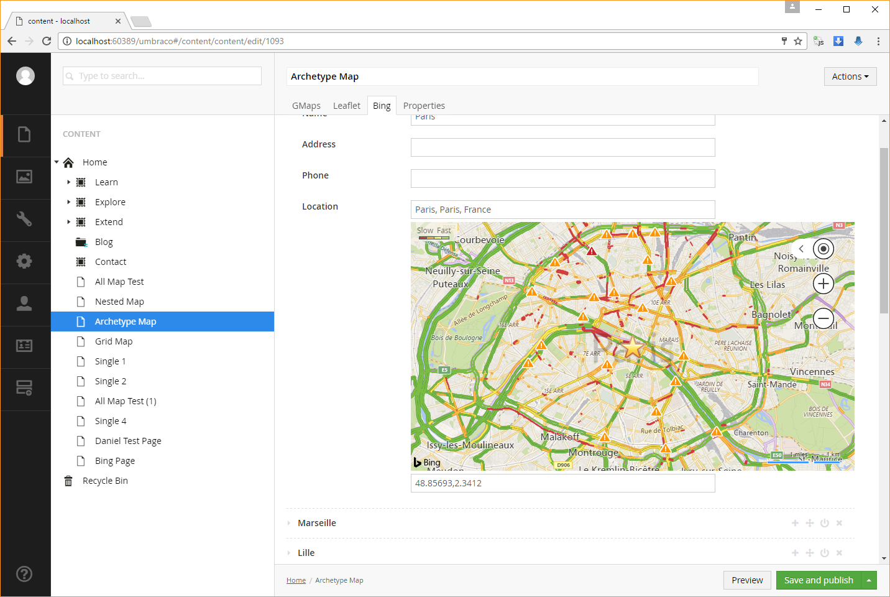This screenshot has width=890, height=597.
Task: Collapse the Bing map navigation bar chevron
Action: tap(801, 249)
